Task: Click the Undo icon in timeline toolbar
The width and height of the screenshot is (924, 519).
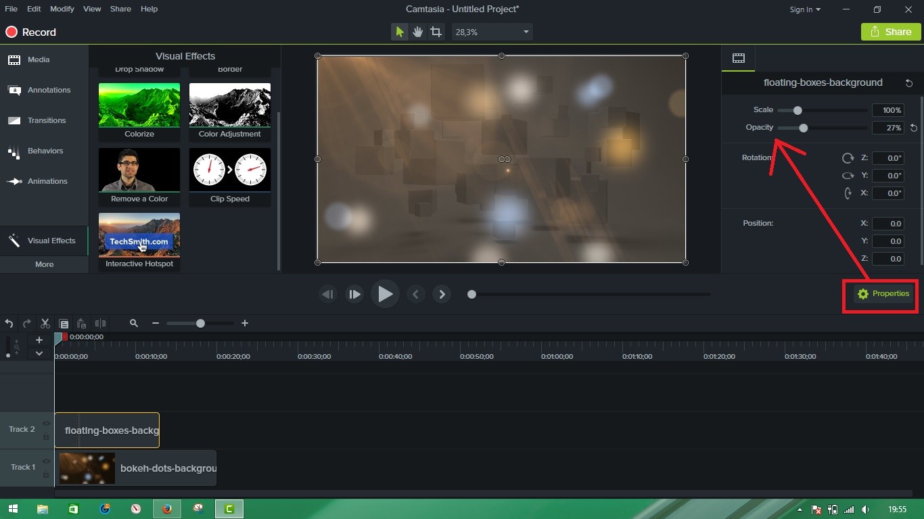Action: [9, 324]
